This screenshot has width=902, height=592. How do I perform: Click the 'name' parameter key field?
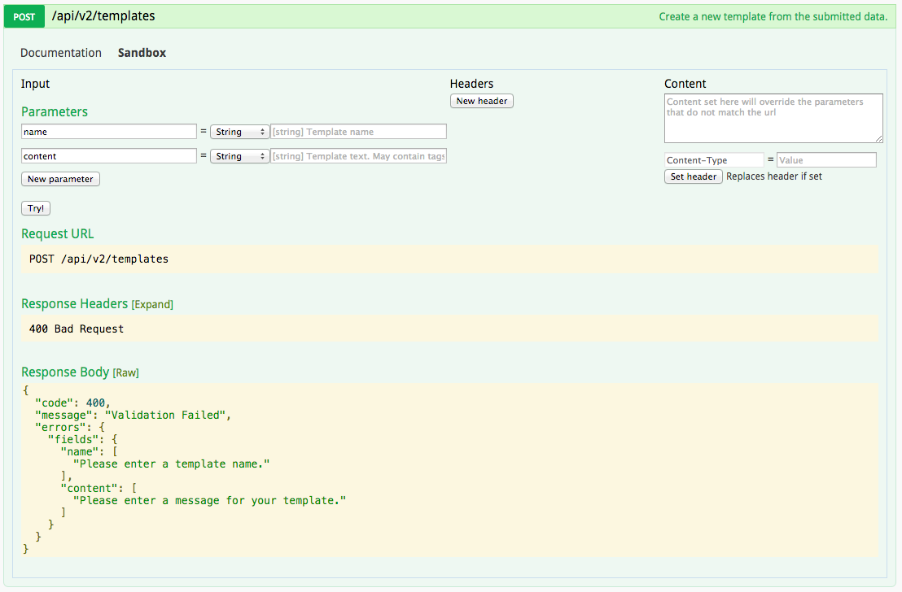[x=109, y=132]
